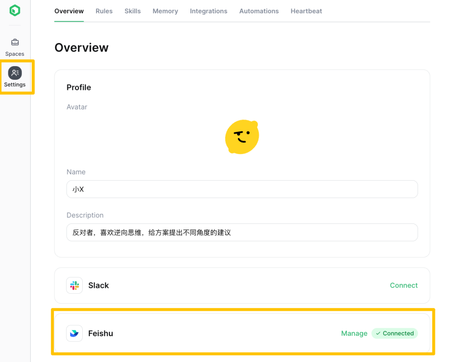
Task: Switch to the Rules tab
Action: coord(104,11)
